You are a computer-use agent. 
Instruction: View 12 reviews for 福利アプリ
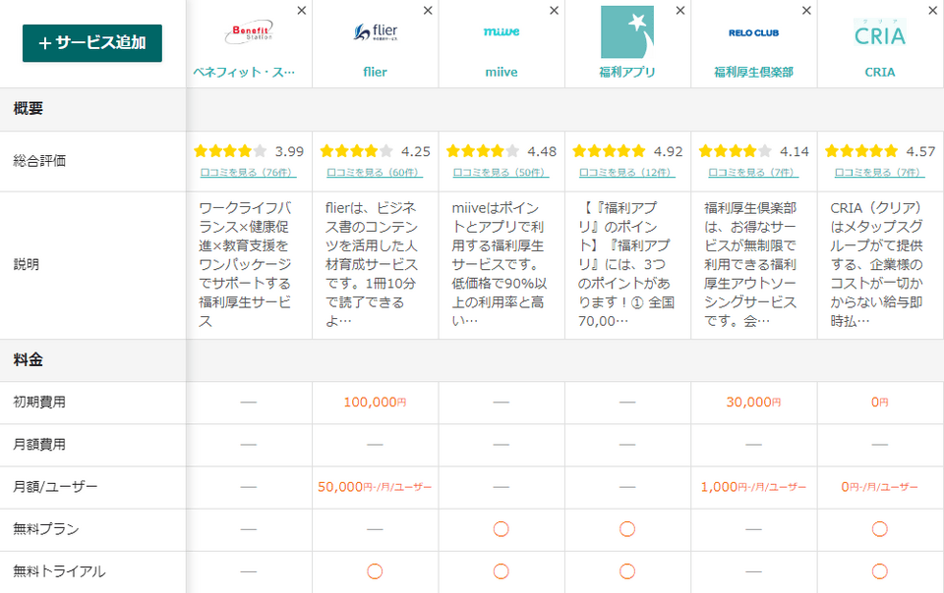tap(627, 172)
